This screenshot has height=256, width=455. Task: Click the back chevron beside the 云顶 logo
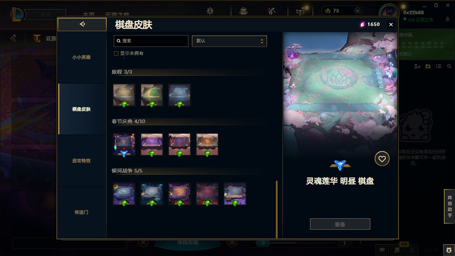tap(14, 38)
